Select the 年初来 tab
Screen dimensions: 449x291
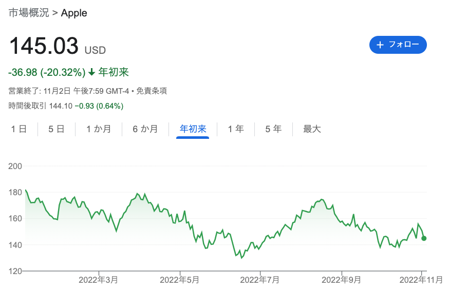click(193, 129)
